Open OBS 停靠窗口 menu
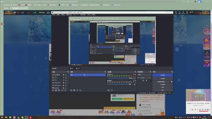Screen dimensions: 212x119 pos(69,15)
